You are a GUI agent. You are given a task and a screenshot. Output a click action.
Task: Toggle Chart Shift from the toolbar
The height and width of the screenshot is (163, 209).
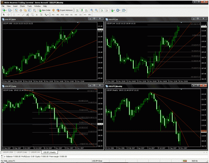pos(107,10)
